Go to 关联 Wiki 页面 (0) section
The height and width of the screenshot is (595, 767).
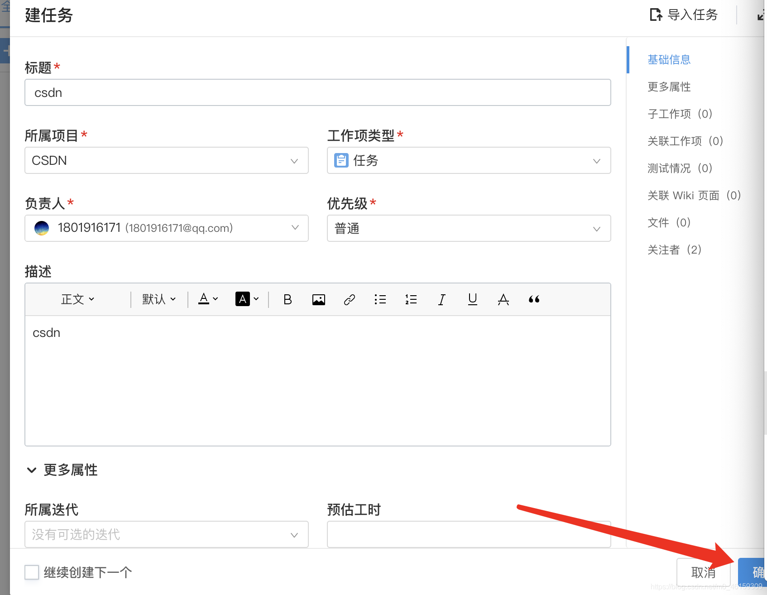click(x=695, y=196)
